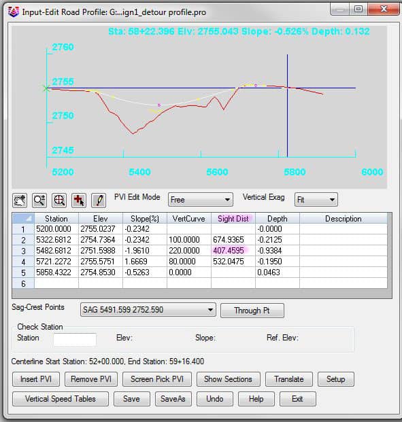Open the Vertical Speed Tables
402x422 pixels.
pos(61,399)
